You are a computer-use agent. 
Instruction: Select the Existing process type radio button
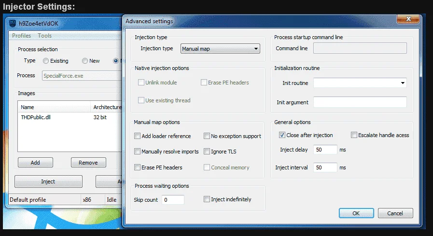click(x=46, y=61)
